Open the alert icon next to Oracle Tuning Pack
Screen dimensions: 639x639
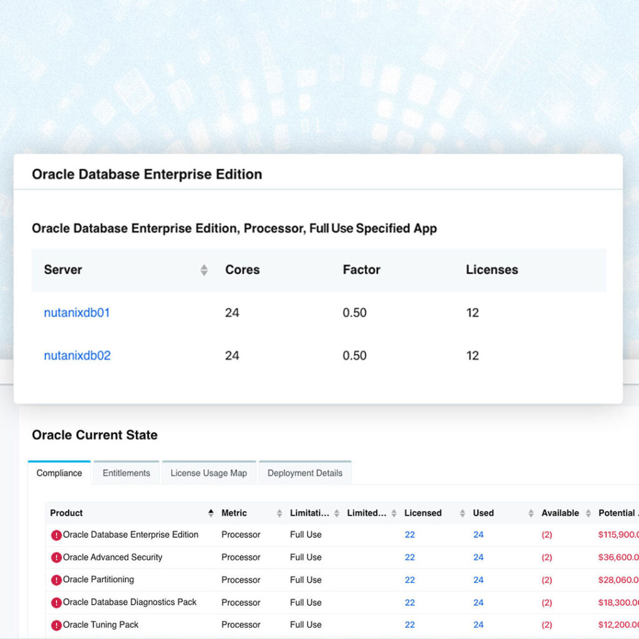point(56,625)
